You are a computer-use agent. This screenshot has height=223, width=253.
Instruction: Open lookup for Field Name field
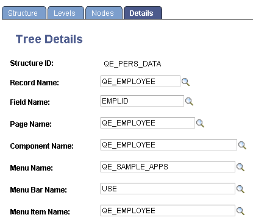[189, 101]
